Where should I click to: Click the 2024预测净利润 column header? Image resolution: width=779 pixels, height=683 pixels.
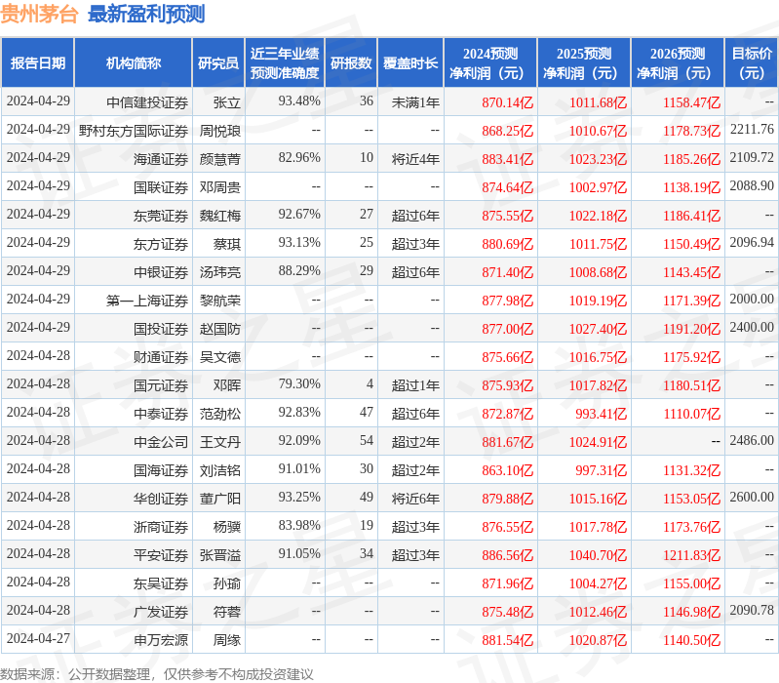tap(489, 63)
